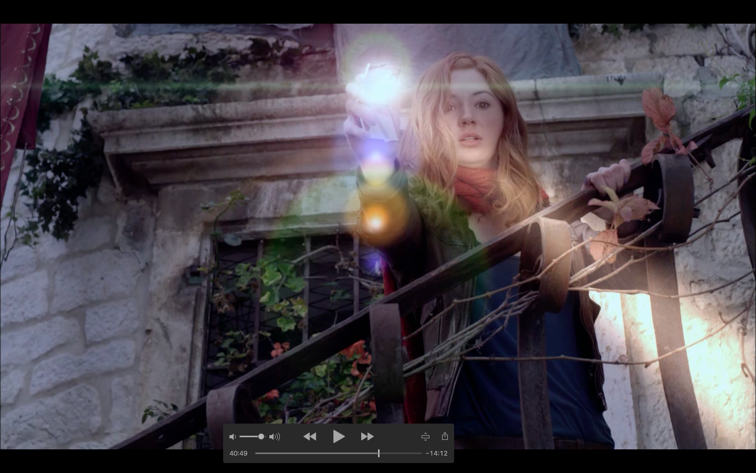
Task: Click the 40:49 elapsed time label
Action: [x=238, y=453]
